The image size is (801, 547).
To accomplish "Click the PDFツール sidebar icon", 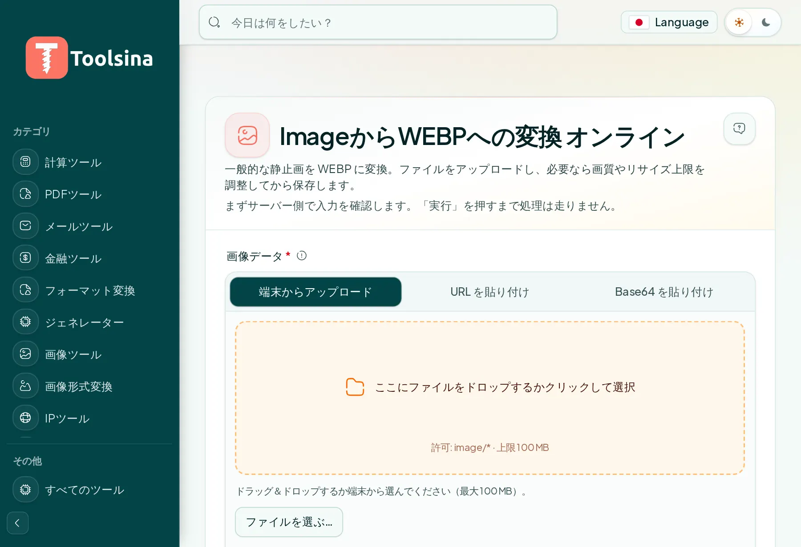I will (25, 194).
